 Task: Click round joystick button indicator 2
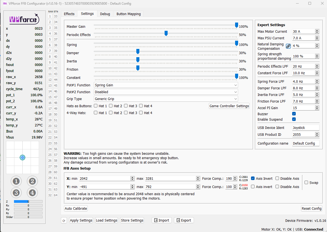32,181
